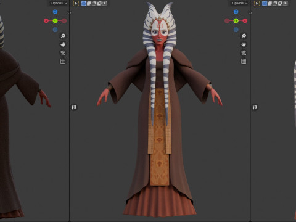This screenshot has height=222, width=296.
Task: Toggle the perspective/orthographic grid icon in the left viewport
Action: pyautogui.click(x=63, y=61)
